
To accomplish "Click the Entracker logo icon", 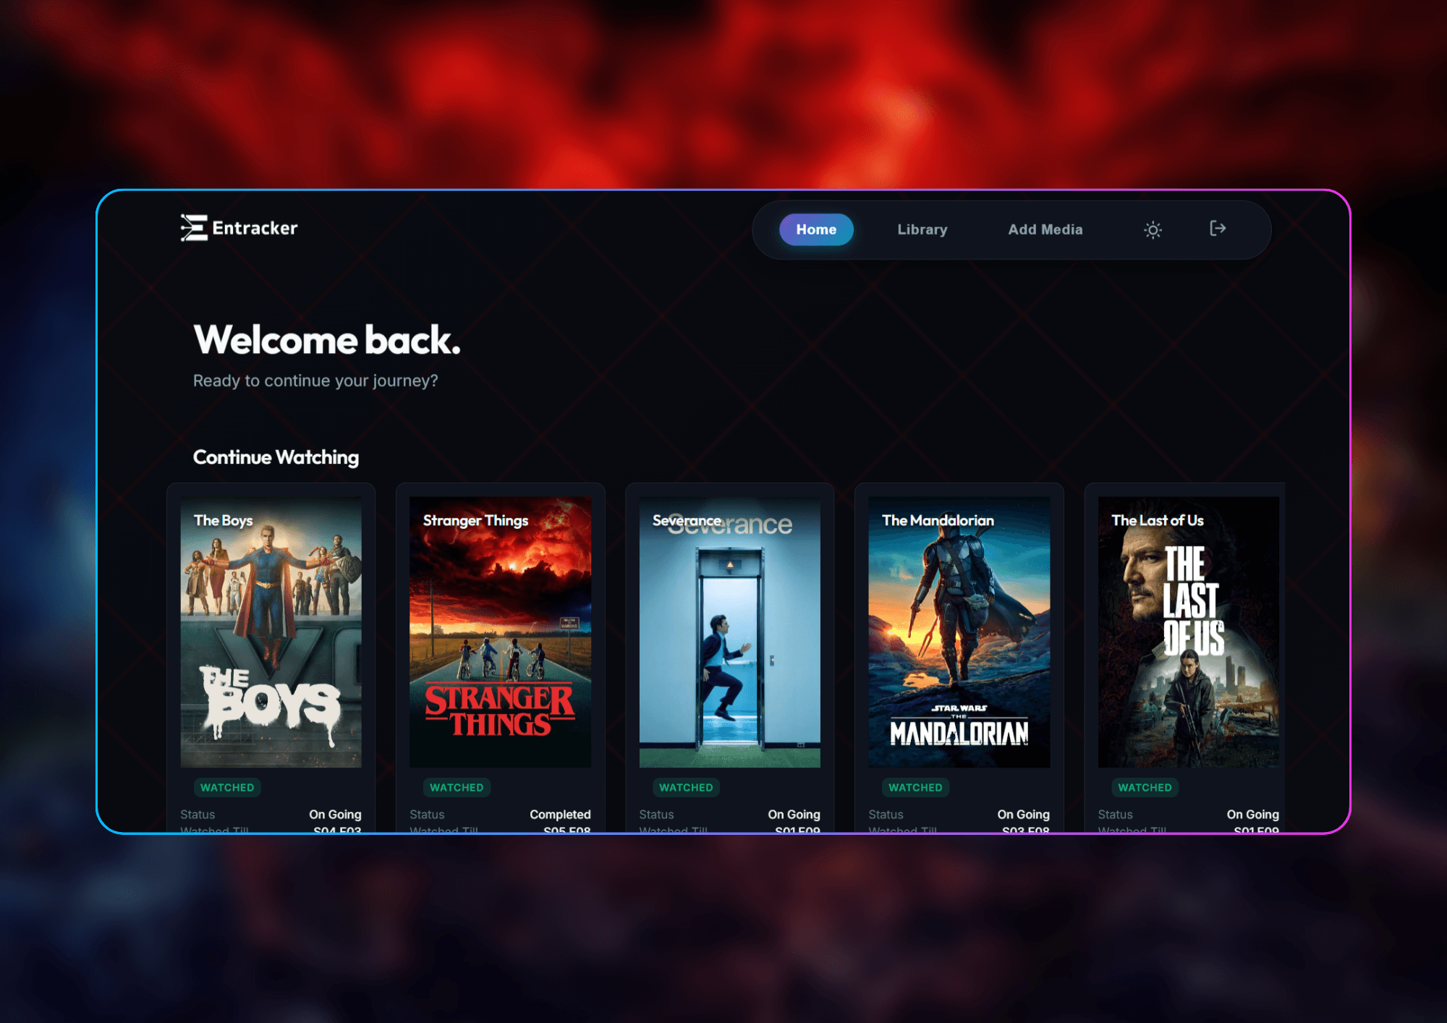I will [x=194, y=228].
